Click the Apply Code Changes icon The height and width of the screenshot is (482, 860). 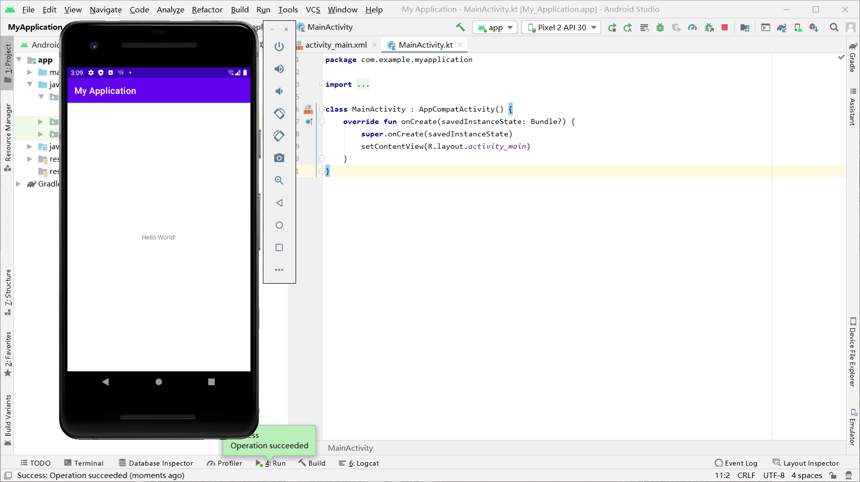click(x=644, y=27)
